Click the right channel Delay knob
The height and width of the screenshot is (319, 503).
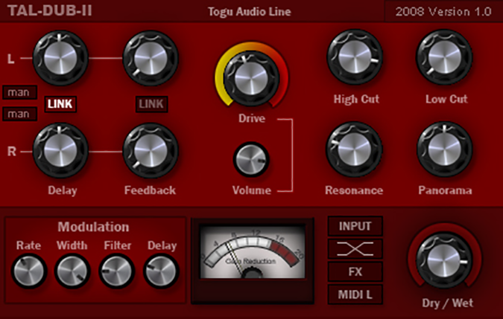(x=60, y=150)
